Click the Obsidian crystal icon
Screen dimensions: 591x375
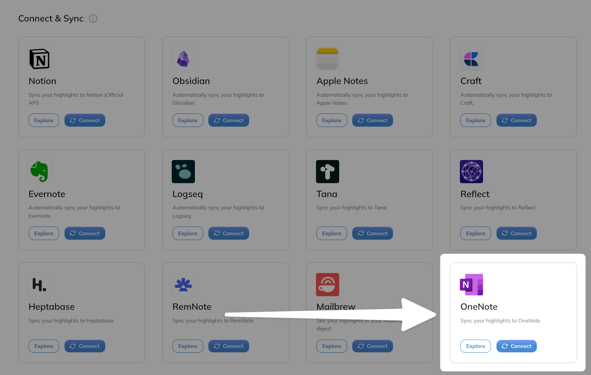(183, 59)
